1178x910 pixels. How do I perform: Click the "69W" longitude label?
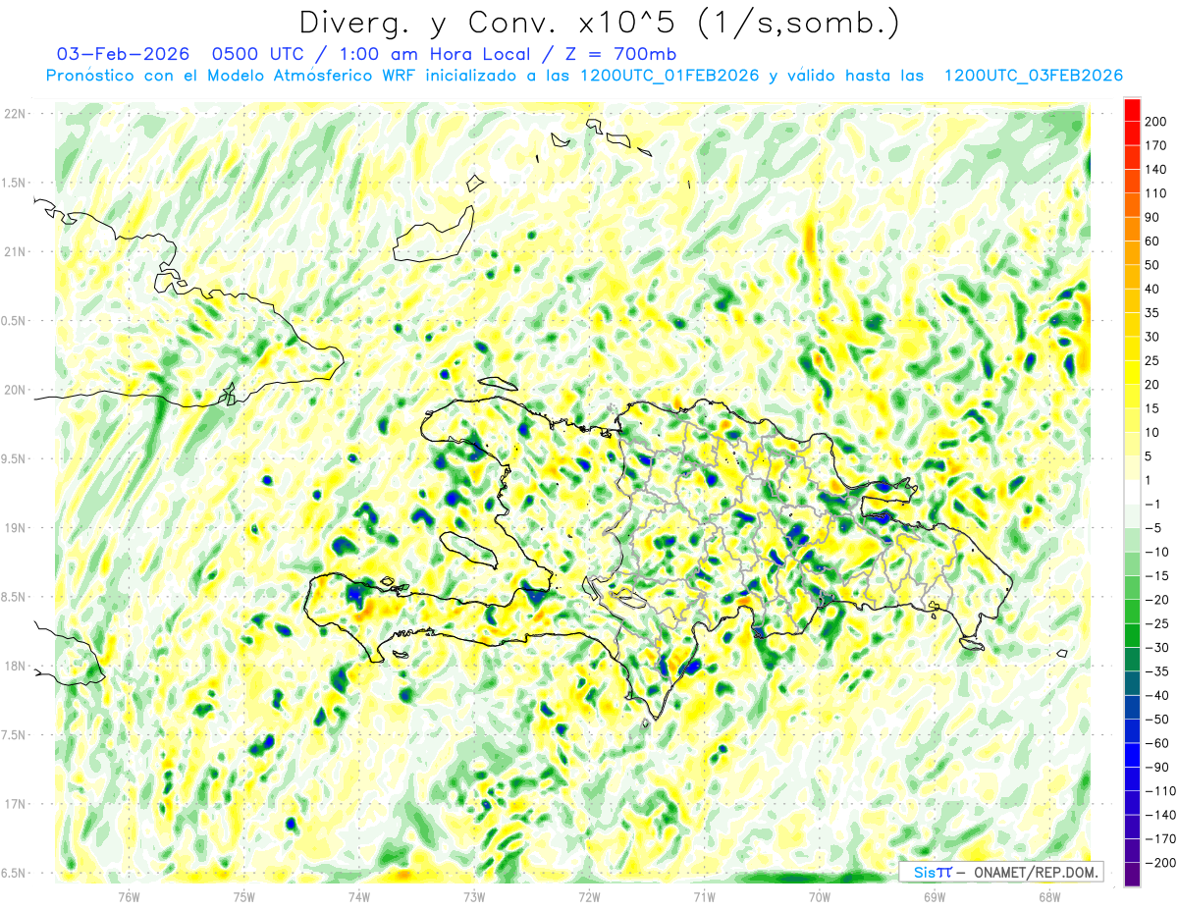(x=935, y=896)
